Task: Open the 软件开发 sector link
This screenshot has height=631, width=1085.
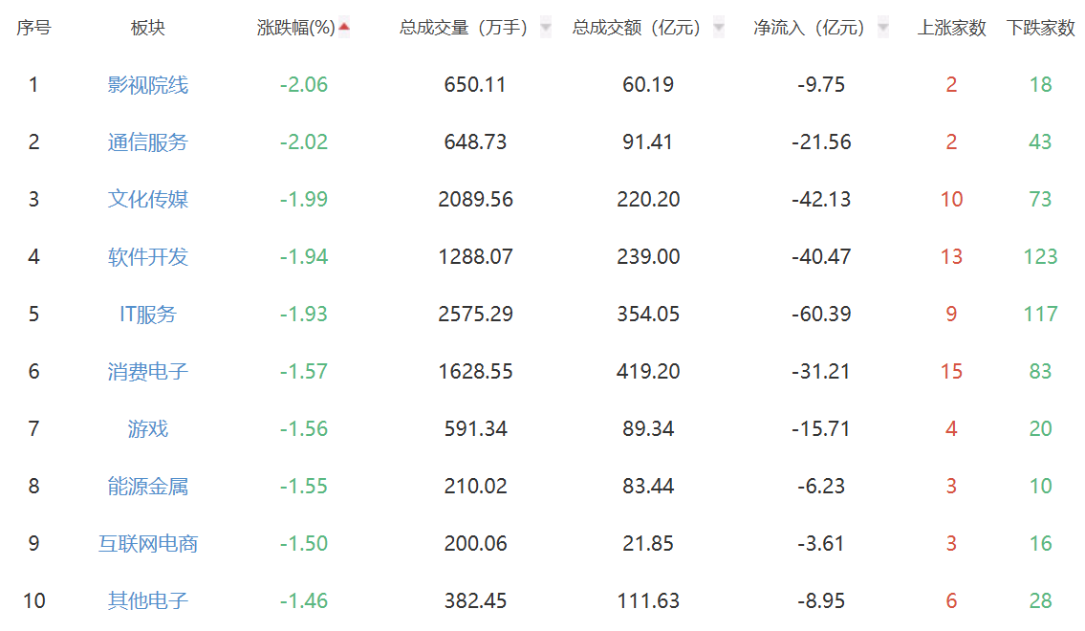Action: [148, 257]
